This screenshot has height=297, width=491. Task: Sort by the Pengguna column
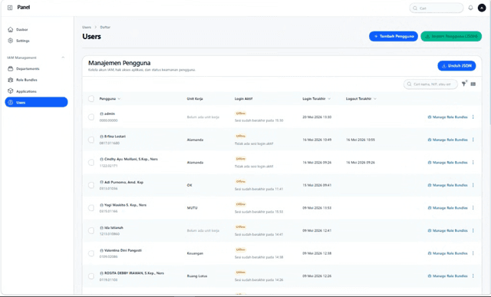110,99
